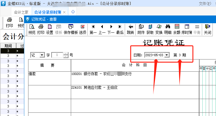Close the voucher with 关闭 icon
Viewport: 216px width, 116px height.
(x=207, y=29)
